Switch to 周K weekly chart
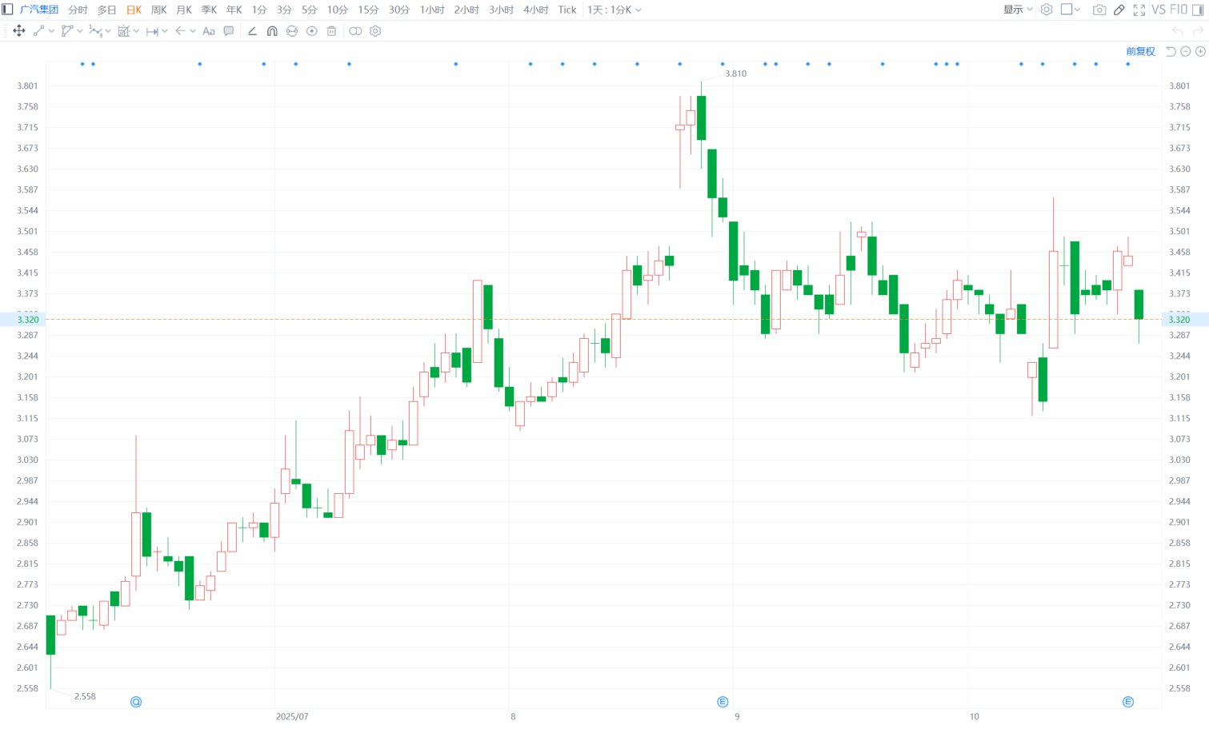 (158, 10)
